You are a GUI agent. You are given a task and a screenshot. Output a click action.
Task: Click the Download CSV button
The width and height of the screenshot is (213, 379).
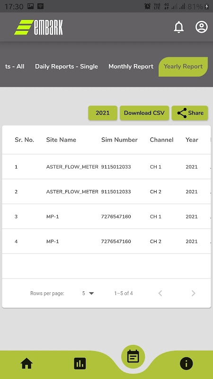[144, 113]
